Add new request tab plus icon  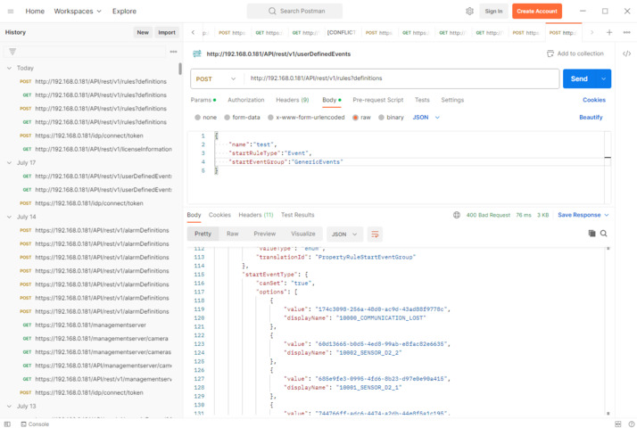pos(609,32)
